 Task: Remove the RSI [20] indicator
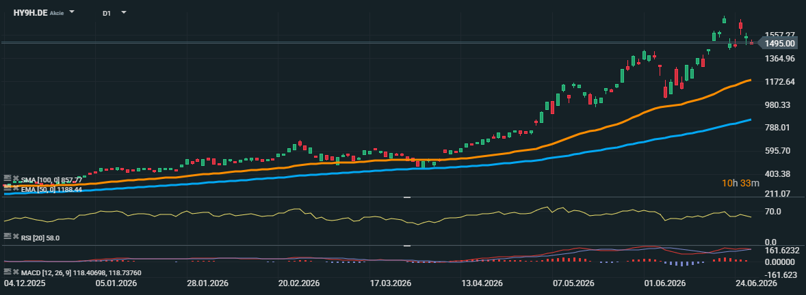tap(16, 236)
